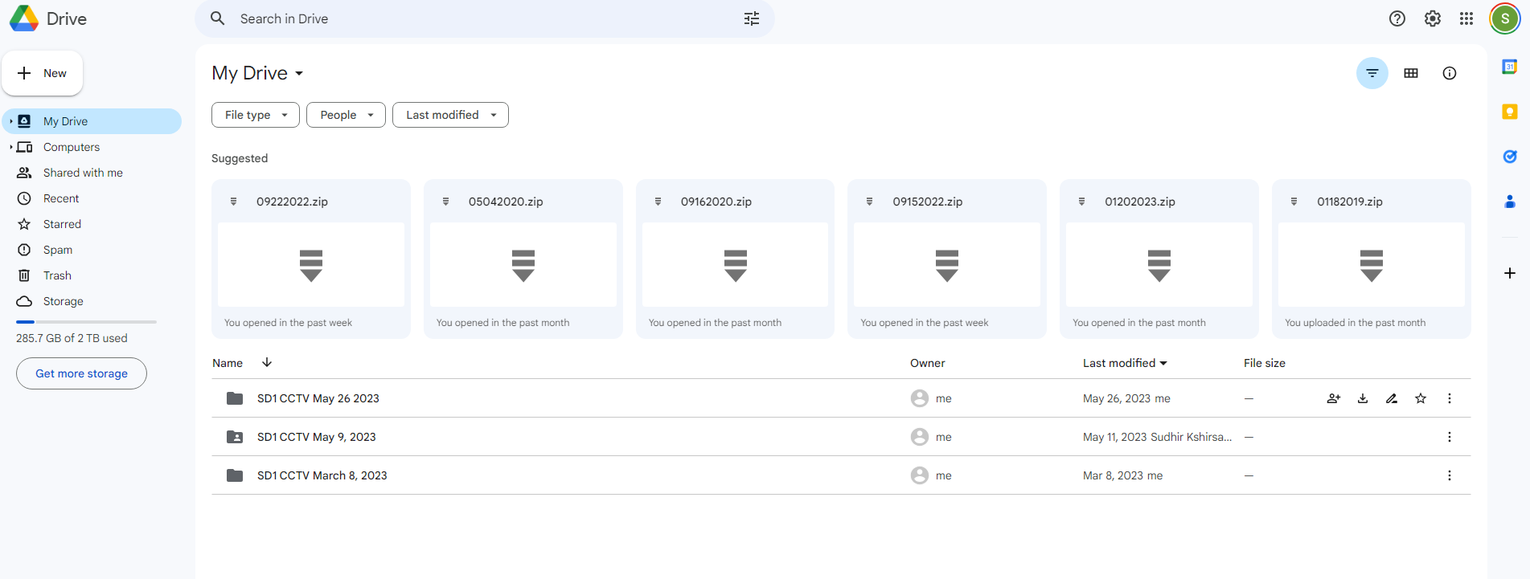Open the Settings gear
Image resolution: width=1530 pixels, height=579 pixels.
click(1433, 18)
